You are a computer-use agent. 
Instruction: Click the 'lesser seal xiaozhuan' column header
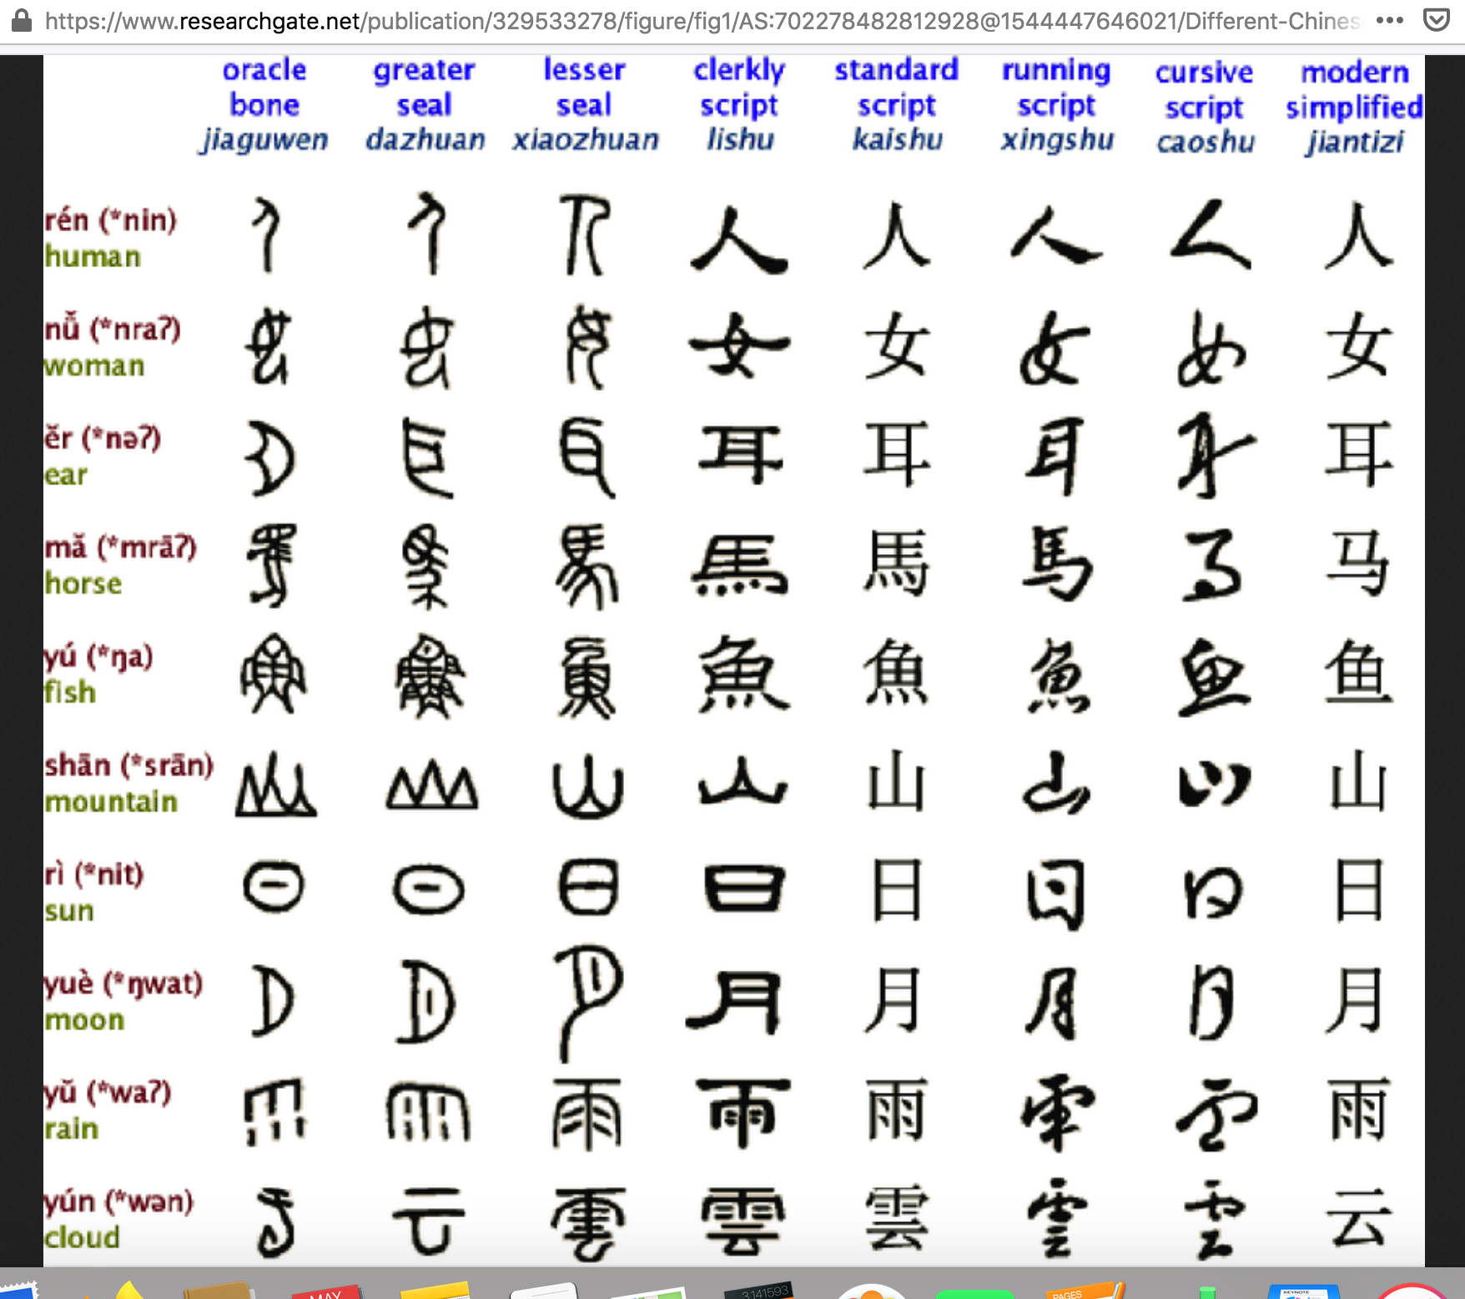point(585,105)
